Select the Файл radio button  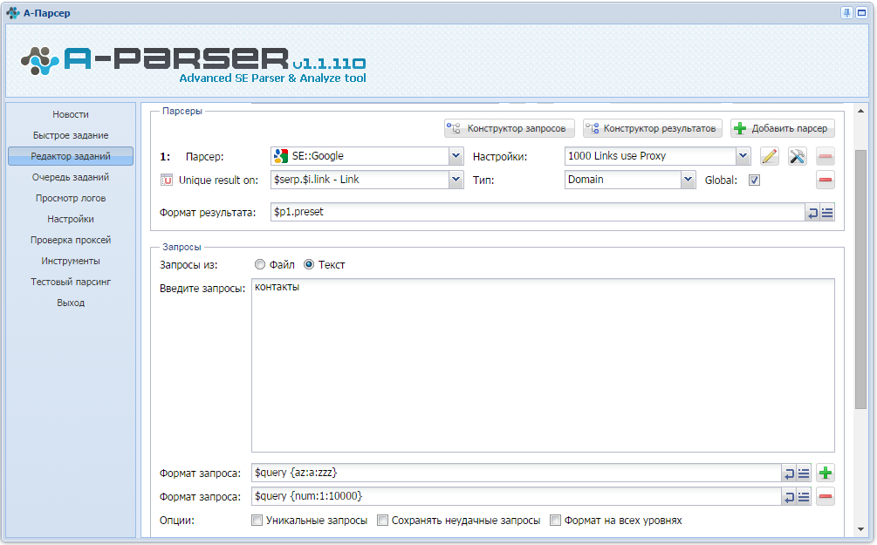(259, 264)
